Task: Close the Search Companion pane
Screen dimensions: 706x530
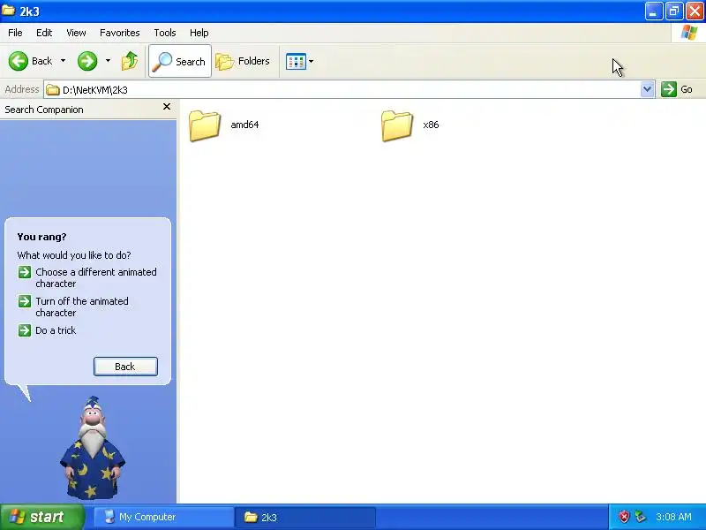Action: 167,107
